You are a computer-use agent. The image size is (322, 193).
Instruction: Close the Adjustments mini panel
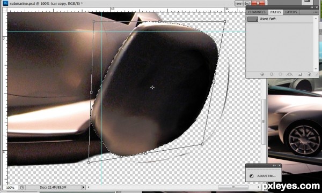(x=279, y=165)
